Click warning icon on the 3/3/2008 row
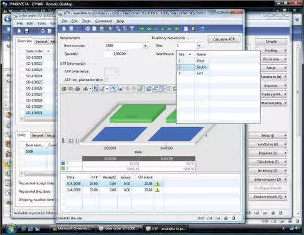 pos(157,184)
